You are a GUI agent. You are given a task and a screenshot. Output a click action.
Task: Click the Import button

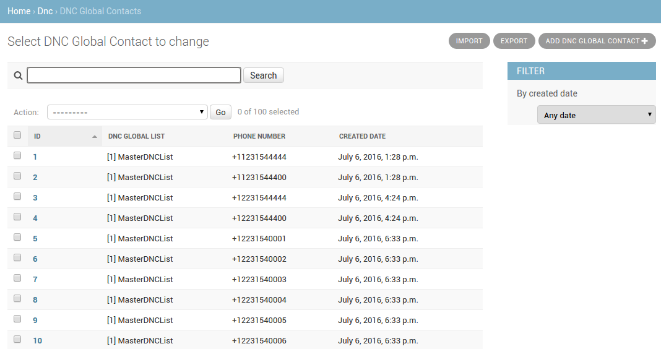[469, 41]
